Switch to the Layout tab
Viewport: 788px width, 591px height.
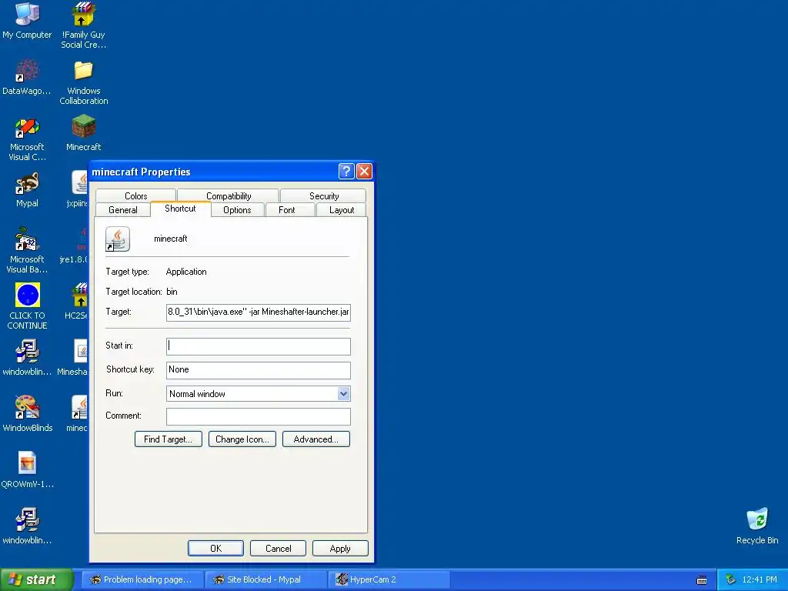coord(341,209)
